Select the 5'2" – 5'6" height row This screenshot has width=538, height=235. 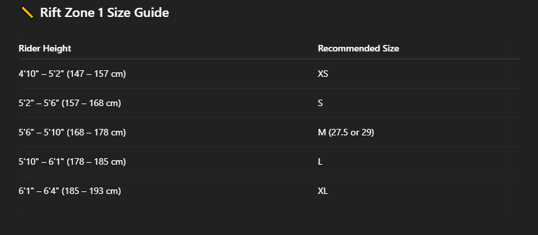point(269,103)
